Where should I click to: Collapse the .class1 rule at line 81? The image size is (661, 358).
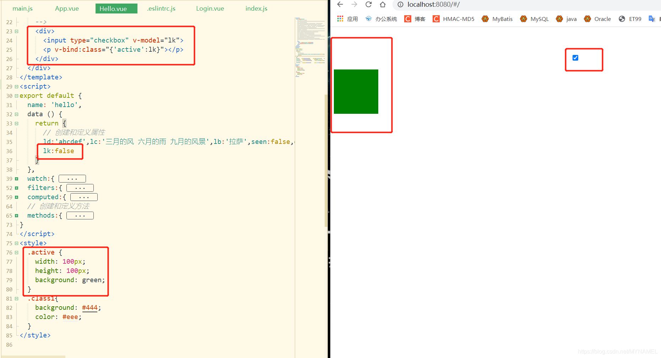[x=16, y=298]
